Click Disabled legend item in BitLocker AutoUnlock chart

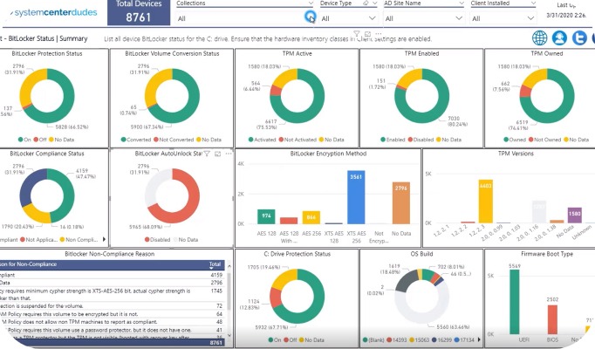157,240
